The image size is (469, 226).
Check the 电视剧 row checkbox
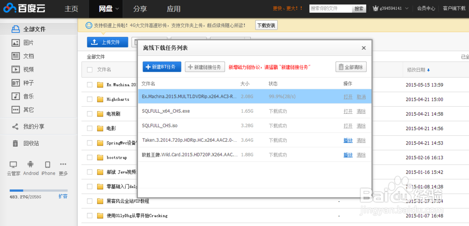coord(90,114)
